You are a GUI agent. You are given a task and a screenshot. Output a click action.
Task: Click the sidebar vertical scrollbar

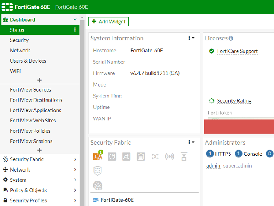[x=82, y=112]
